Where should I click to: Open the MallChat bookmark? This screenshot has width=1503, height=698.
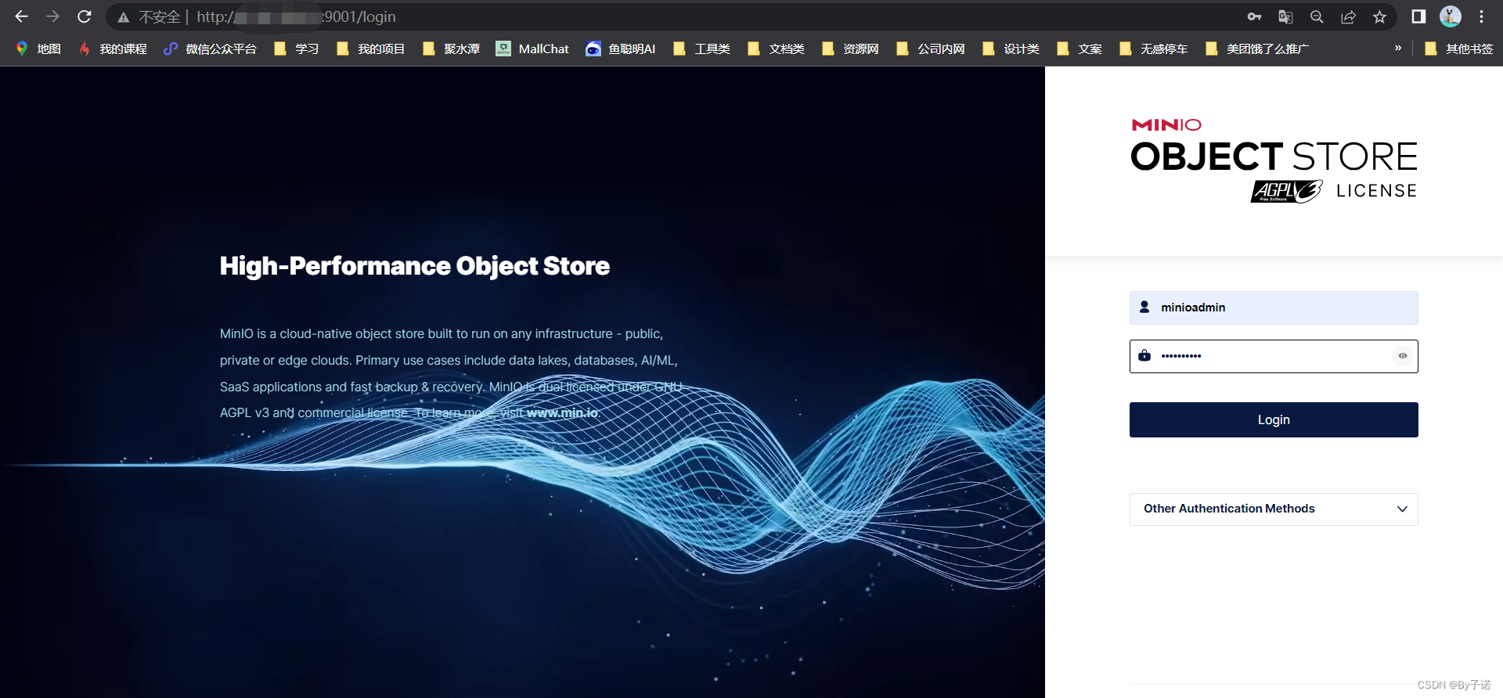tap(532, 49)
